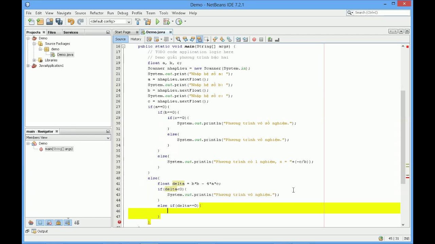This screenshot has width=435, height=244.
Task: Collapse Source Packages tree node
Action: 34,44
